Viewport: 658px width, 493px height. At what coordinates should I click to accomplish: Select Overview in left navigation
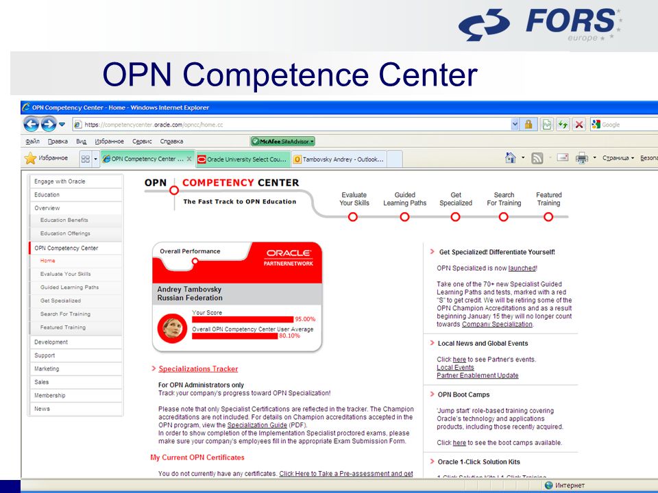pos(75,208)
